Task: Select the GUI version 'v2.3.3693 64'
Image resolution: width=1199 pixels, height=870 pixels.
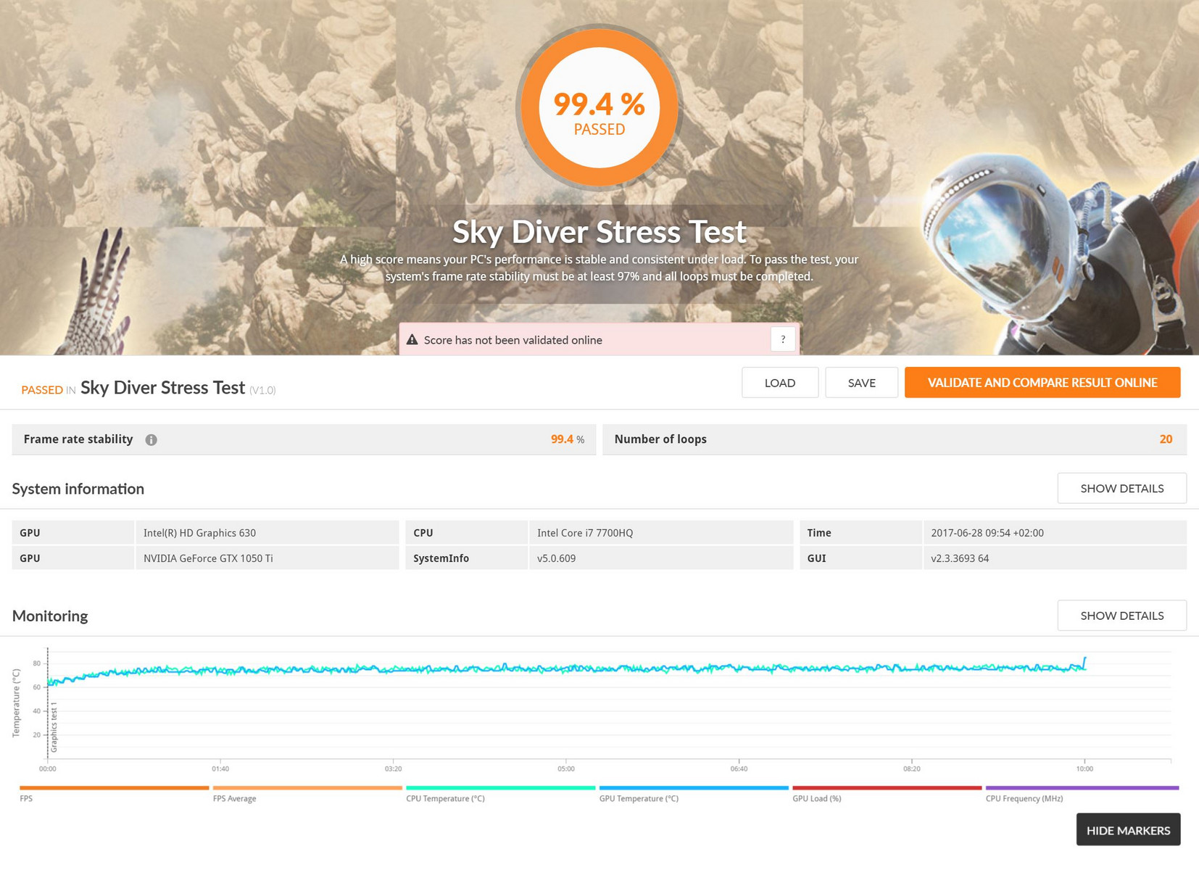Action: tap(960, 558)
